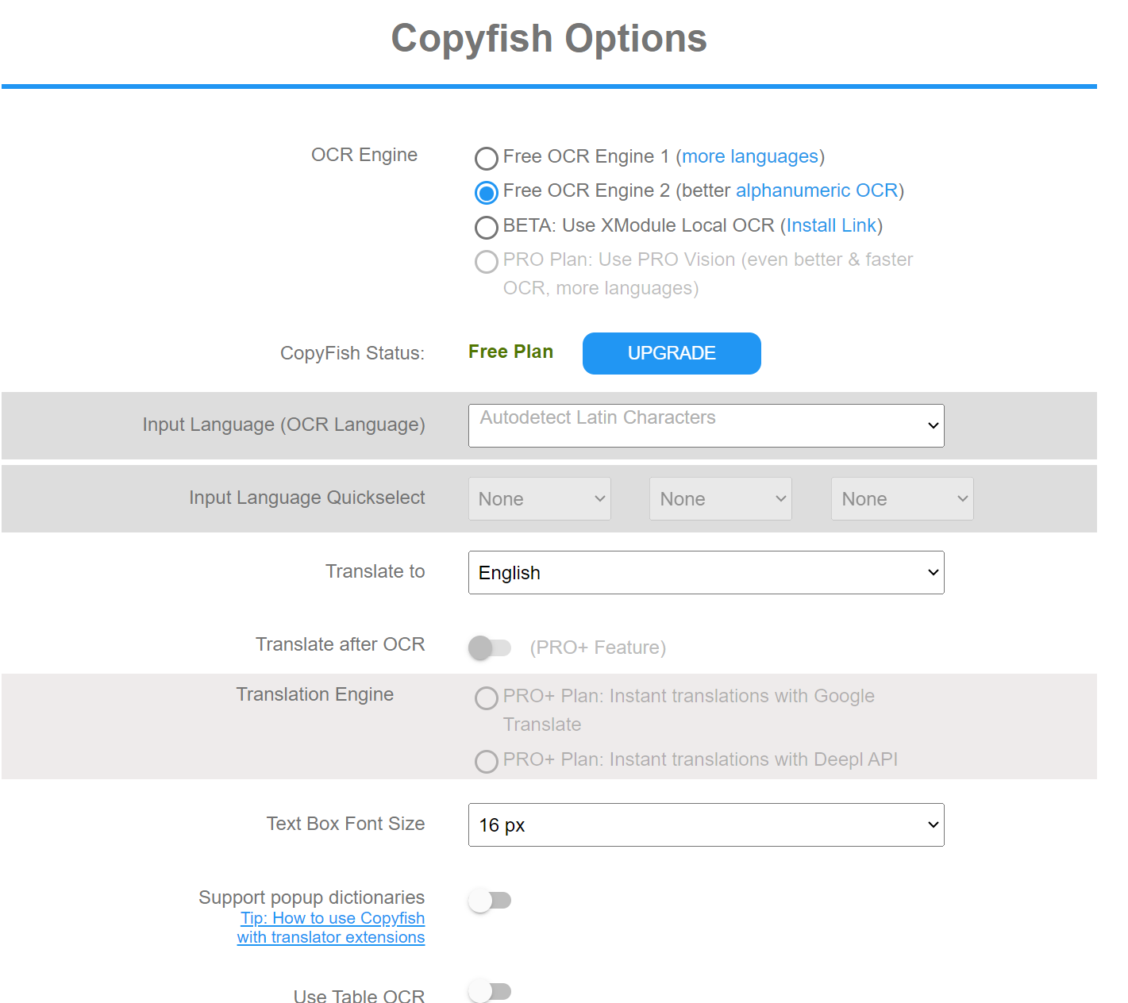Viewport: 1128px width, 1003px height.
Task: Open Text Box Font Size dropdown
Action: (706, 824)
